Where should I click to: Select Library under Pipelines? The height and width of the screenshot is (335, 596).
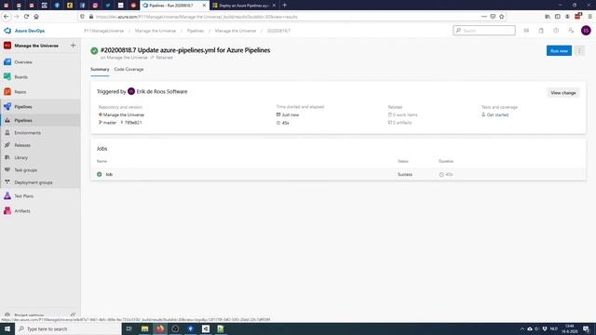(x=20, y=157)
